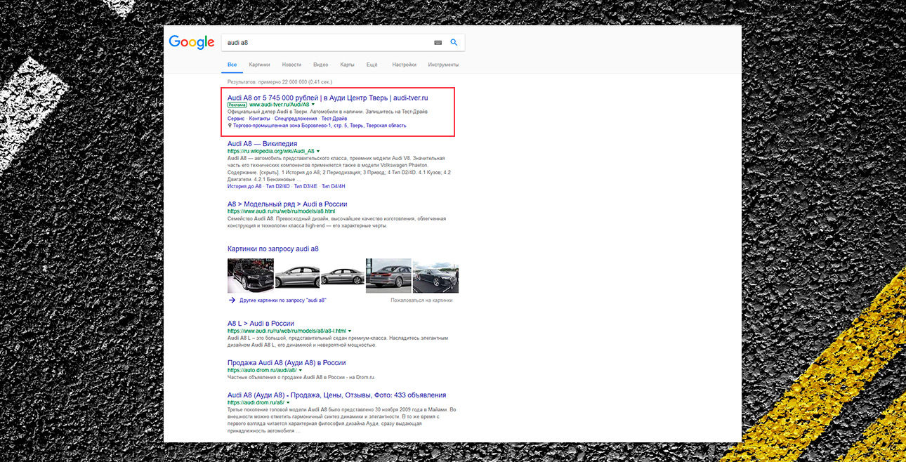This screenshot has width=906, height=462.
Task: Click the Пожаловаться на картинки link
Action: [x=421, y=300]
